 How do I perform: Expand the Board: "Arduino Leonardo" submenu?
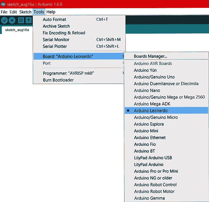(79, 56)
